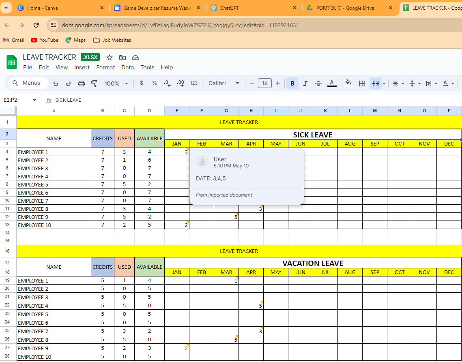Viewport: 462px width, 362px height.
Task: Search the Menus box
Action: pos(28,83)
